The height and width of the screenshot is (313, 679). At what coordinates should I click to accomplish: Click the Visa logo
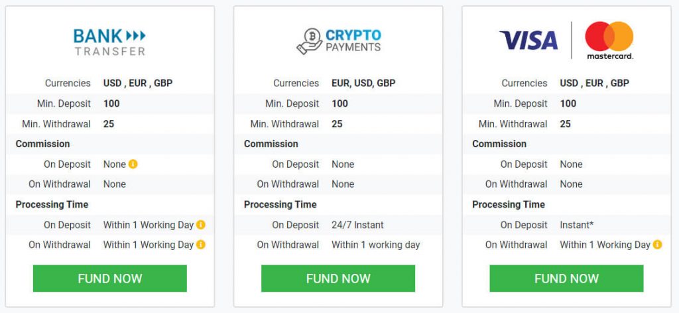click(x=528, y=40)
